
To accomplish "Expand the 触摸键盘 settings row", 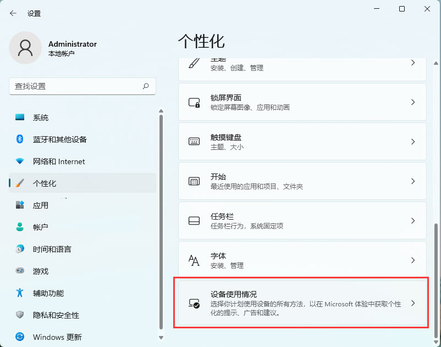I will tap(301, 141).
